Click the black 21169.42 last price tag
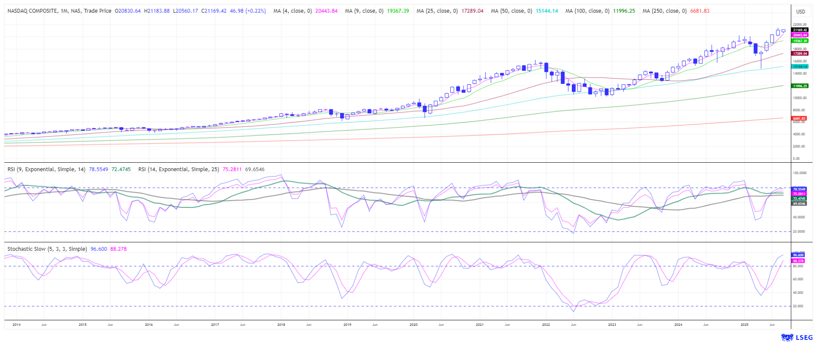The width and height of the screenshot is (817, 342). click(800, 30)
